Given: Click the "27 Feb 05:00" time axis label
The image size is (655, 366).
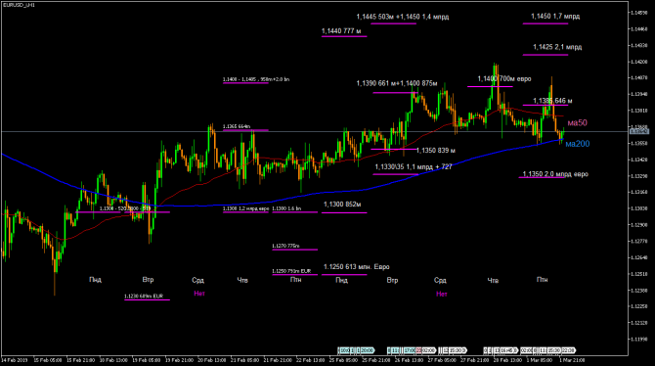Looking at the screenshot, I should point(442,360).
